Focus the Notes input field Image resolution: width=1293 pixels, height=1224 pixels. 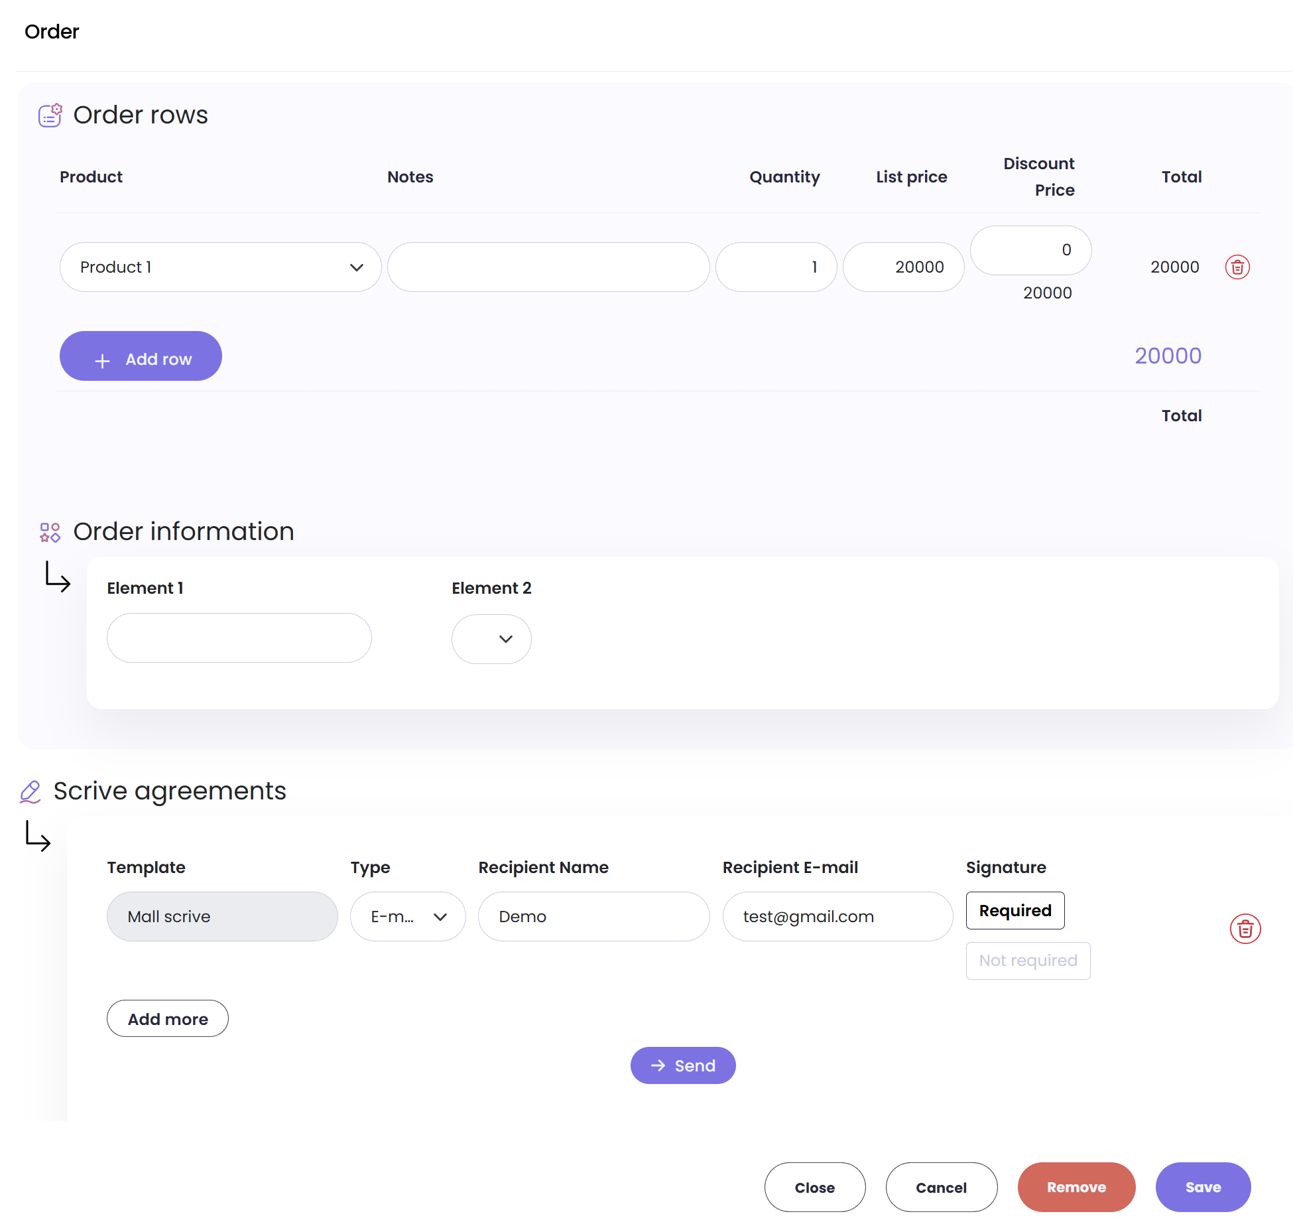point(548,267)
